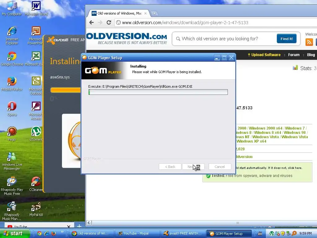Click the Windows NT link
The height and width of the screenshot is (238, 317).
click(x=243, y=137)
